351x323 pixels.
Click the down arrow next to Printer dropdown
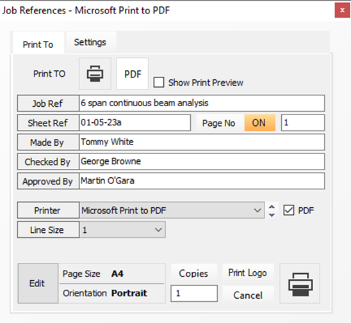tap(272, 215)
